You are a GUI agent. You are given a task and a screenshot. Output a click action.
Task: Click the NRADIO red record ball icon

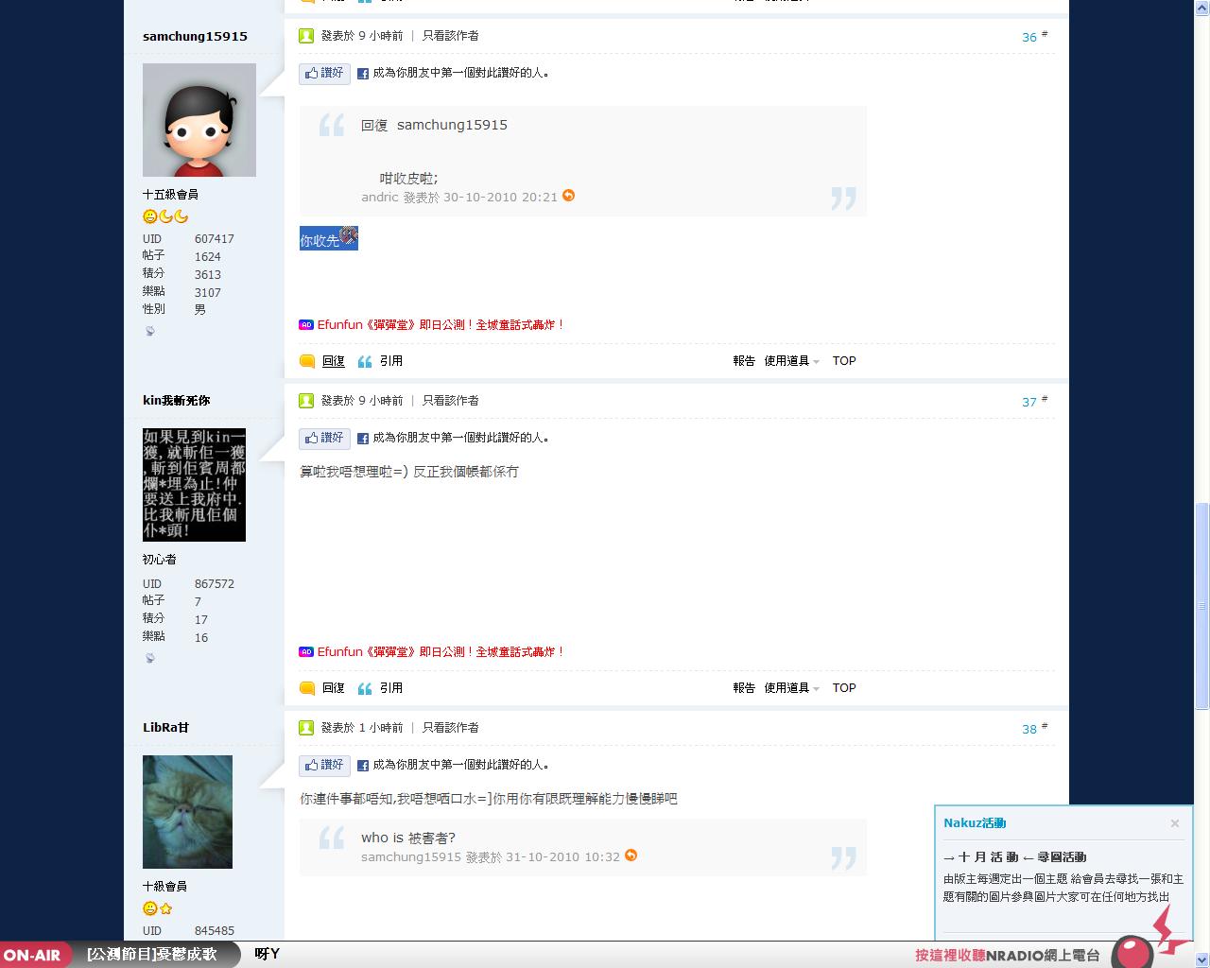click(1132, 952)
